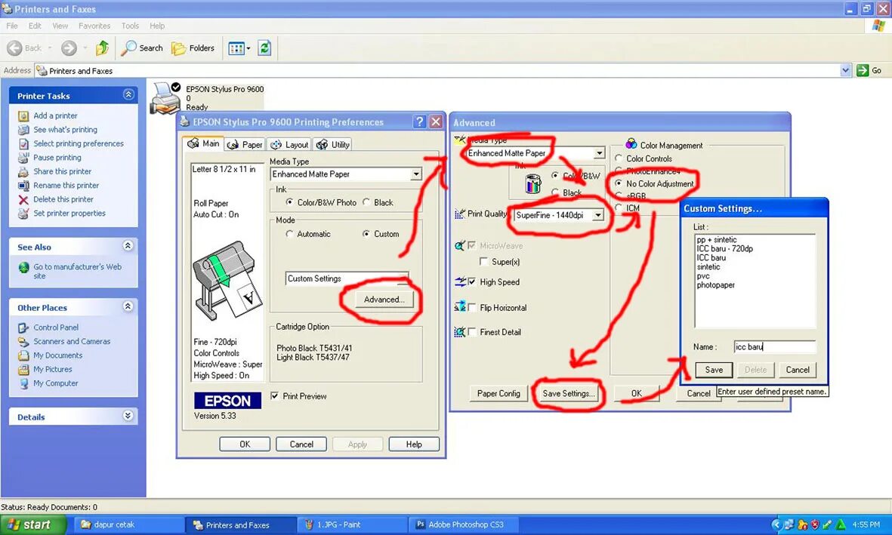The width and height of the screenshot is (892, 535).
Task: Click the sync refresh toolbar icon
Action: pos(264,48)
